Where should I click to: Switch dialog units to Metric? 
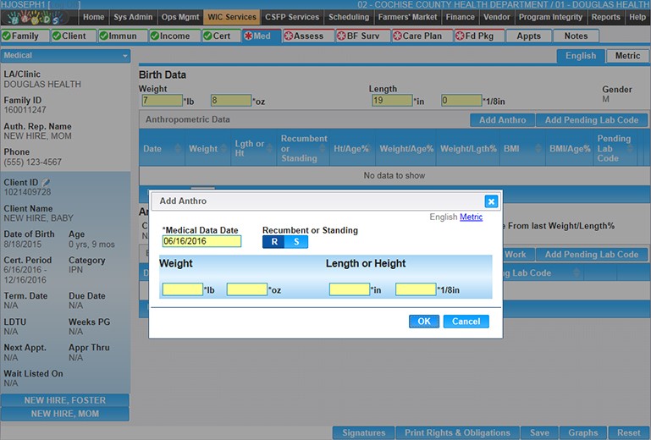[x=471, y=217]
